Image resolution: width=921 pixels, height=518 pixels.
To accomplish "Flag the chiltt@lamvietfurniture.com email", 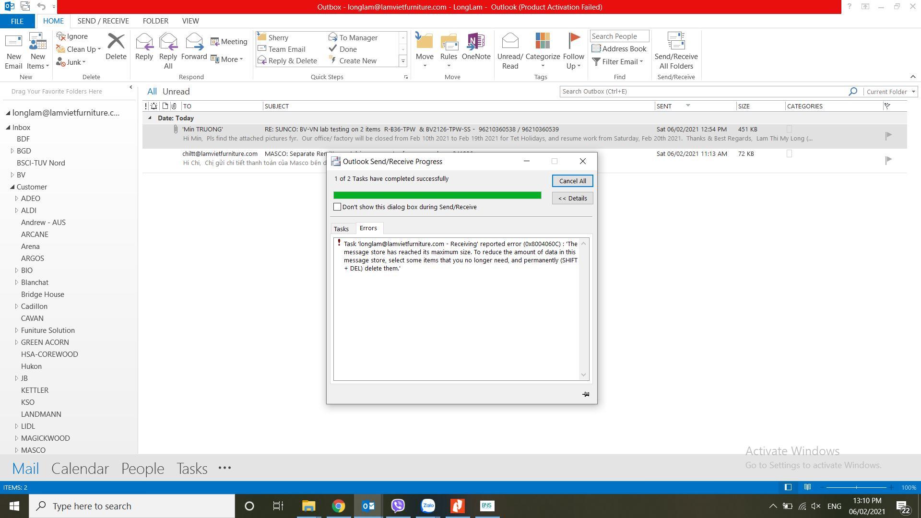I will [888, 160].
